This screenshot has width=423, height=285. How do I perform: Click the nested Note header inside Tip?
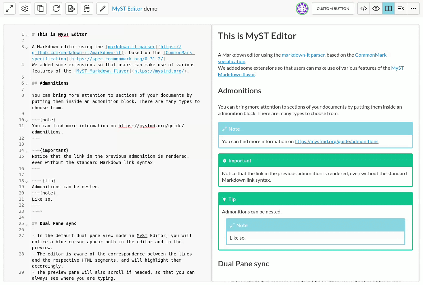(315, 225)
